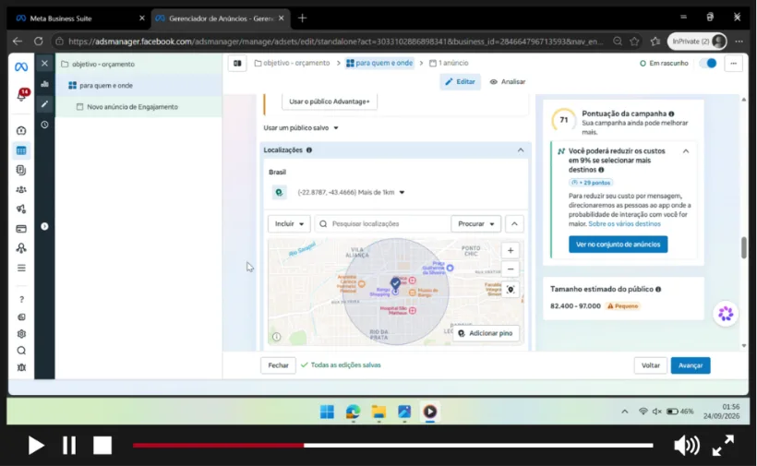Toggle the ad set on/off switch

pos(708,63)
